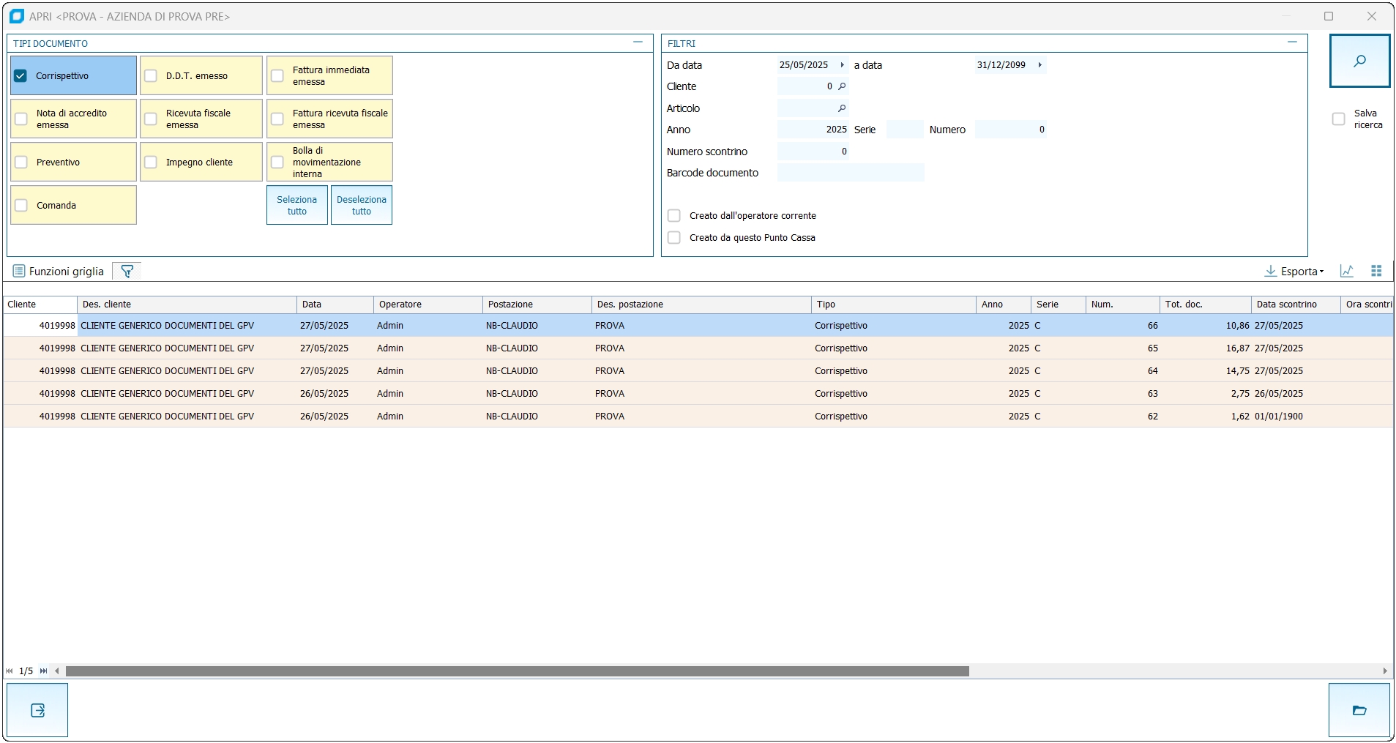Image resolution: width=1396 pixels, height=743 pixels.
Task: Open the Funzioni griglia menu
Action: tap(59, 272)
